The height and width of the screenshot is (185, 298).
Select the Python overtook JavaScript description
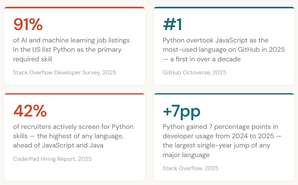coord(224,50)
